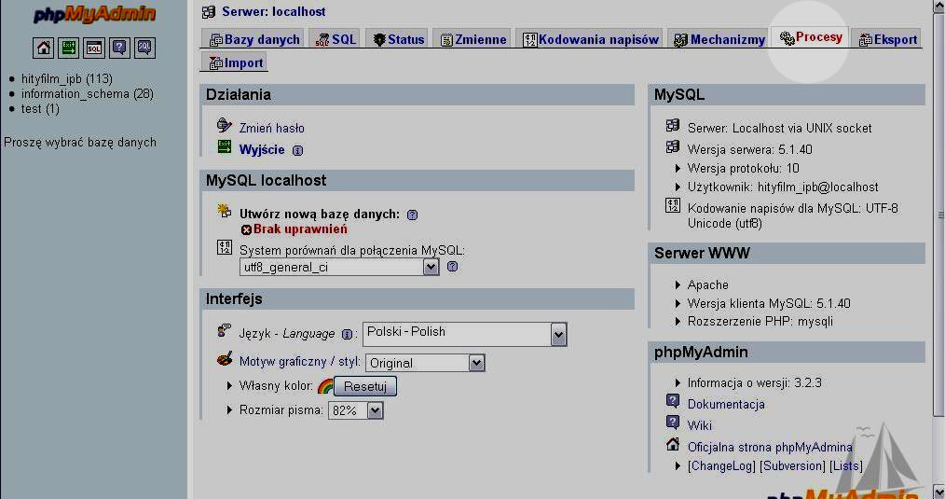
Task: Open the Original theme style dropdown
Action: pyautogui.click(x=424, y=363)
